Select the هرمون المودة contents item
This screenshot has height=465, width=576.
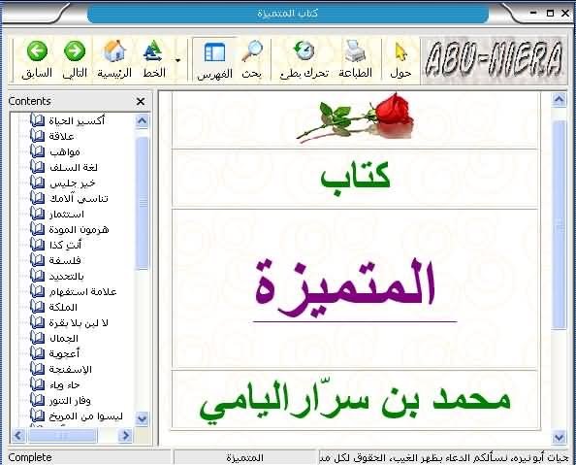pos(79,229)
